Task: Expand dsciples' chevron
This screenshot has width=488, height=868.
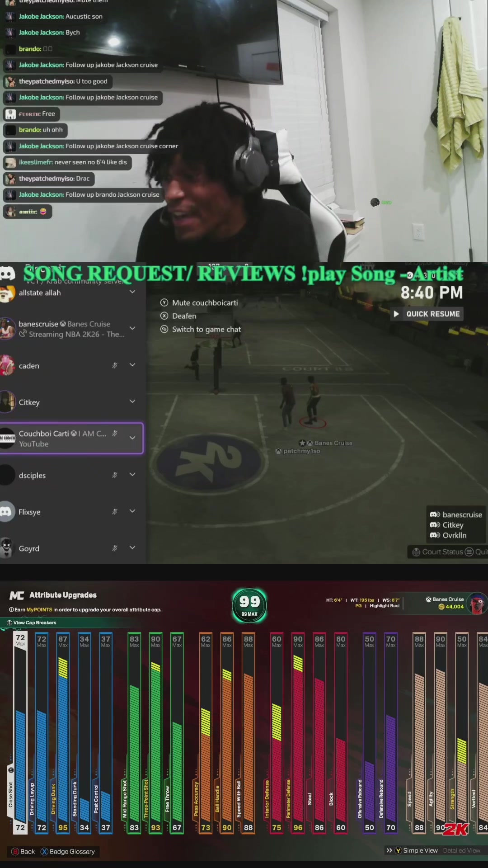Action: coord(132,474)
